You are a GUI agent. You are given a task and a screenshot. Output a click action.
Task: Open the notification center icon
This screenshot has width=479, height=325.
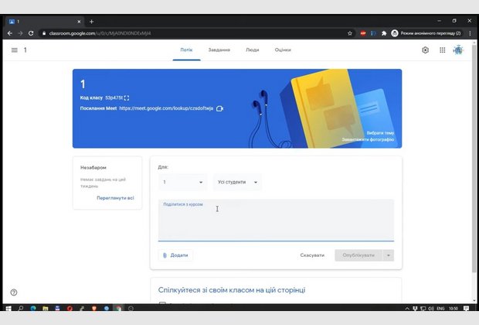click(466, 308)
